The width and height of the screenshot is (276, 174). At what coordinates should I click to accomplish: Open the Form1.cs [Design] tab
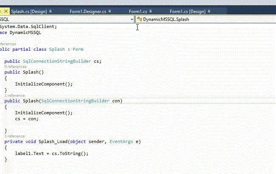coord(187,11)
